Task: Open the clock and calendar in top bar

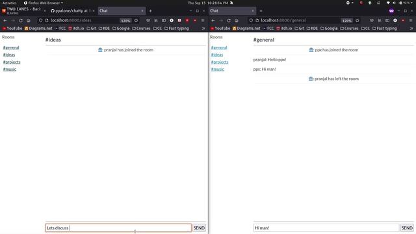Action: pos(208,3)
